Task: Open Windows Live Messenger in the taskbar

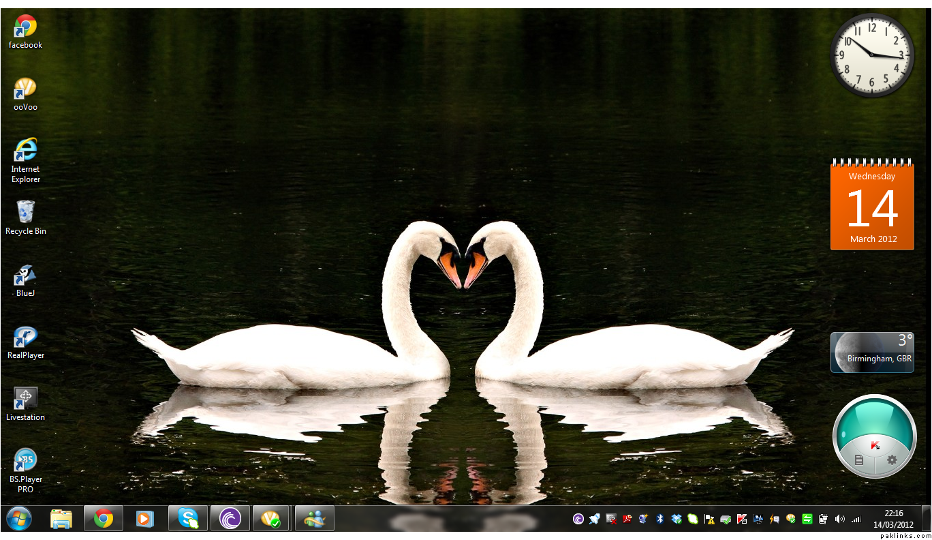Action: pyautogui.click(x=315, y=519)
